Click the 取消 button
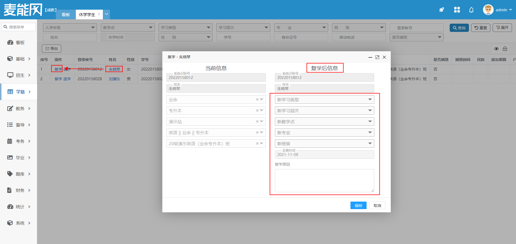 (377, 205)
